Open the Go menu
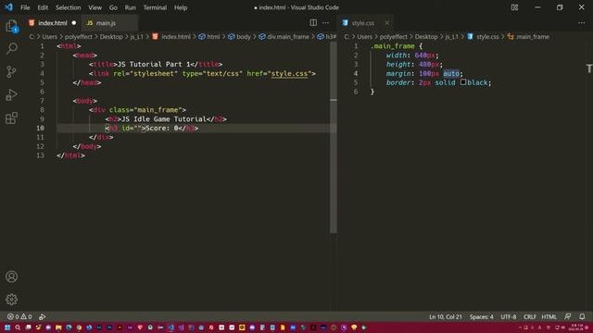Image resolution: width=593 pixels, height=333 pixels. (x=113, y=7)
